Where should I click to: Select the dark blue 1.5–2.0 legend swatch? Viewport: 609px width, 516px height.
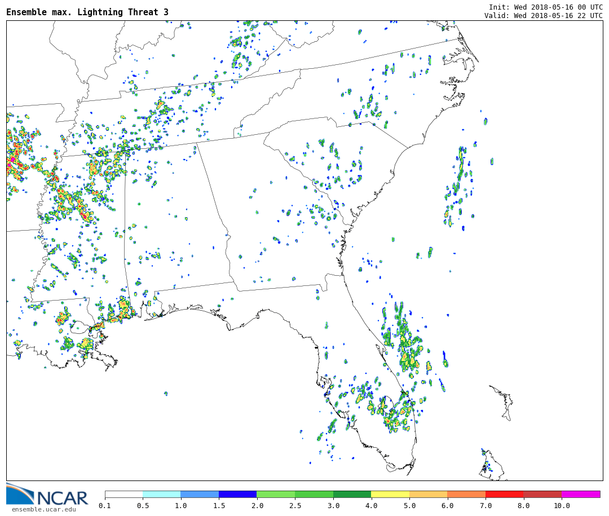[237, 494]
